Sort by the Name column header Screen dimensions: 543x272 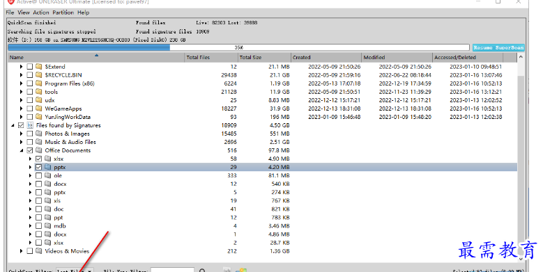pyautogui.click(x=96, y=57)
